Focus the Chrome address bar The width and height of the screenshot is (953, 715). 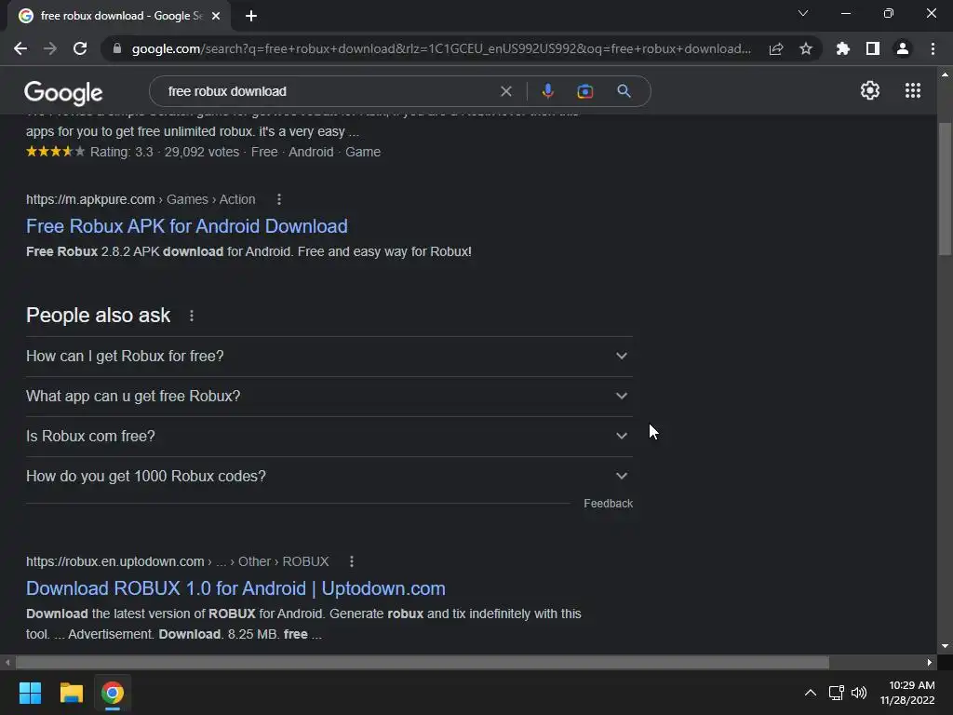pos(441,48)
